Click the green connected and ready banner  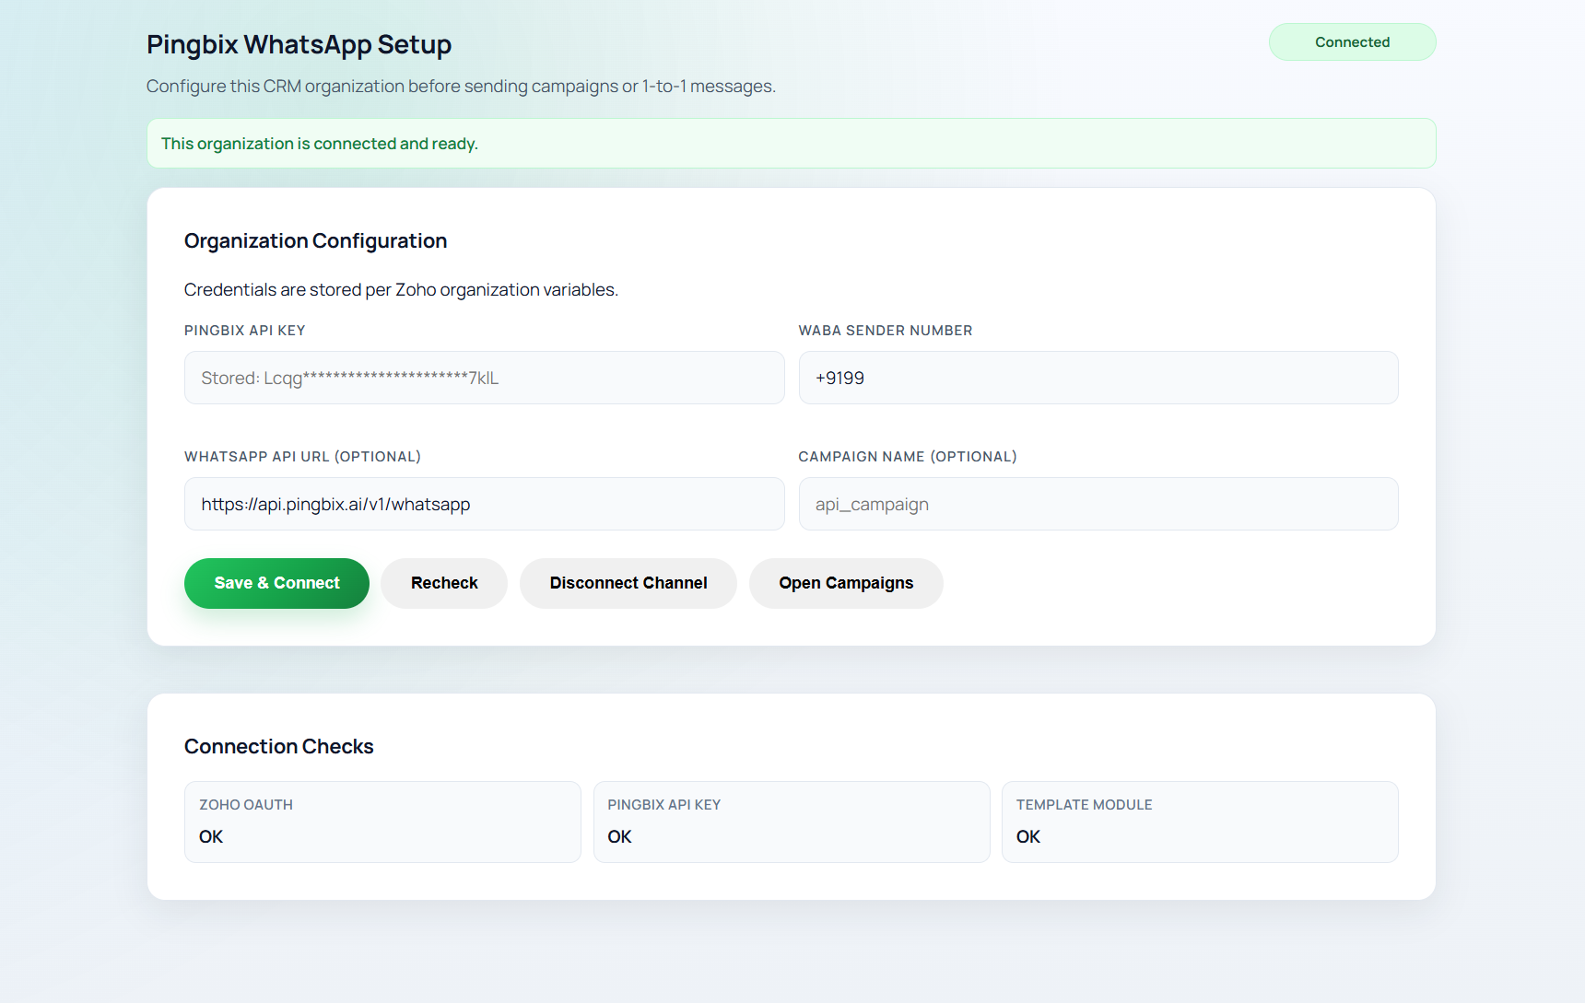791,144
